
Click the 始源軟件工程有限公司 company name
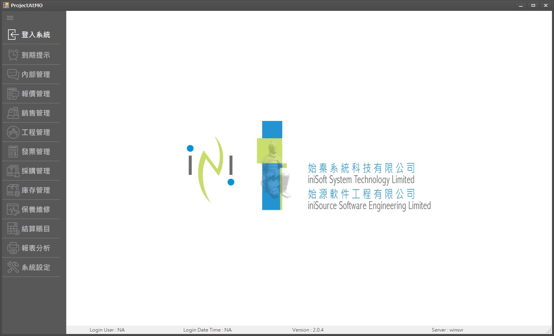361,194
